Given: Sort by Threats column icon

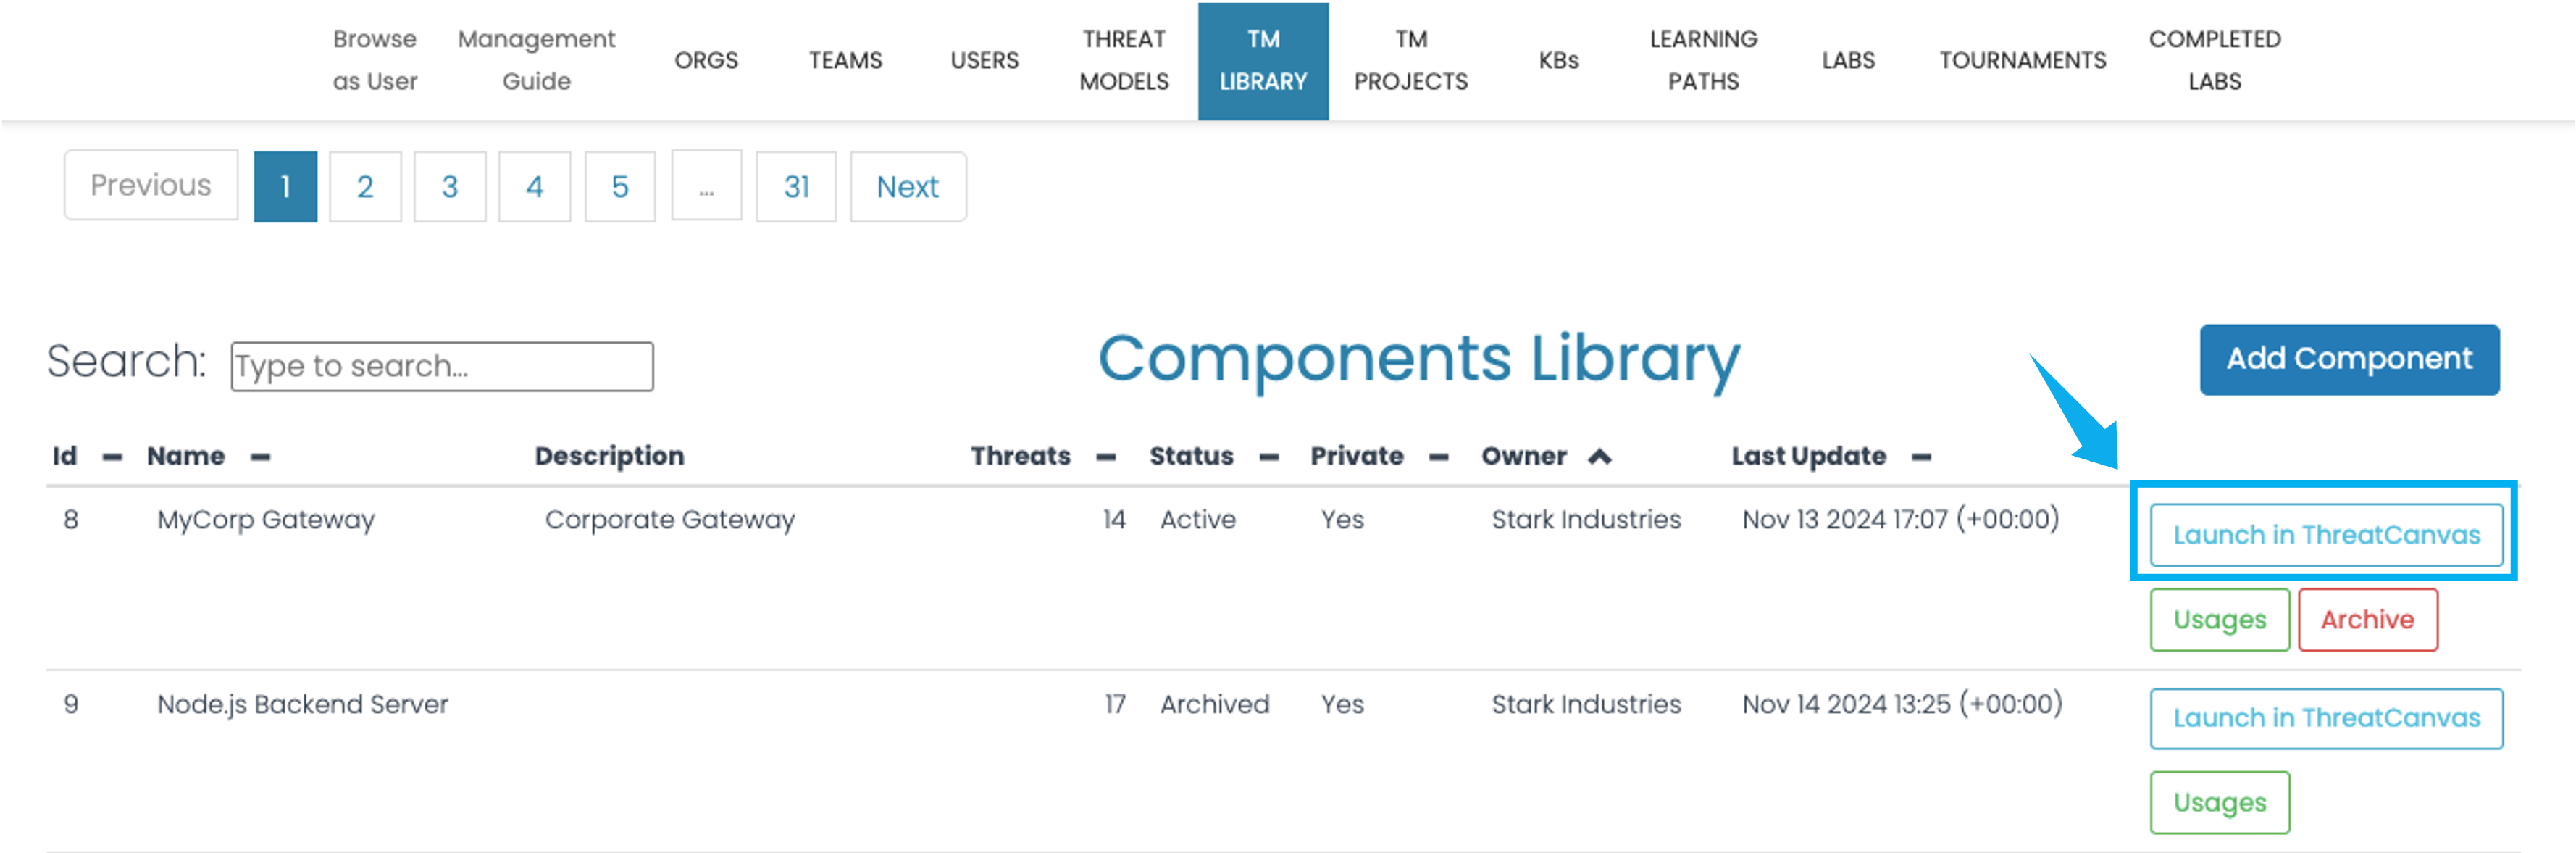Looking at the screenshot, I should point(1105,457).
